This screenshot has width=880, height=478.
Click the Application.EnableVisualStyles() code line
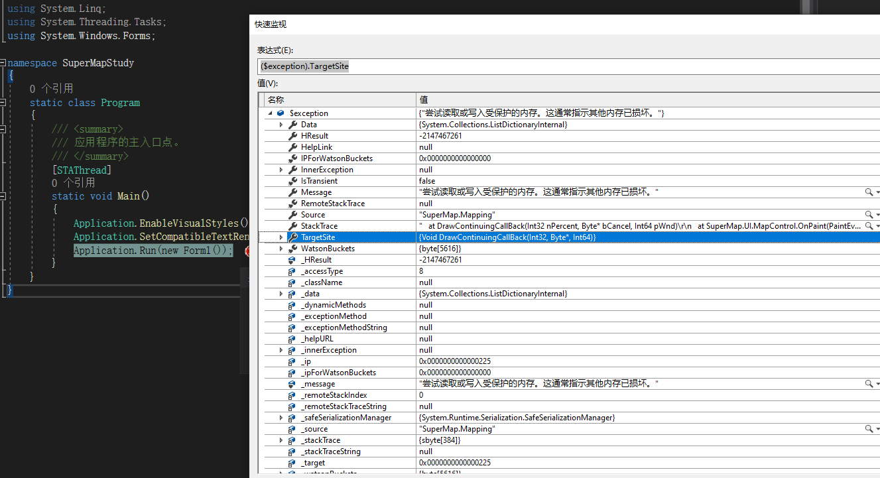pos(160,223)
